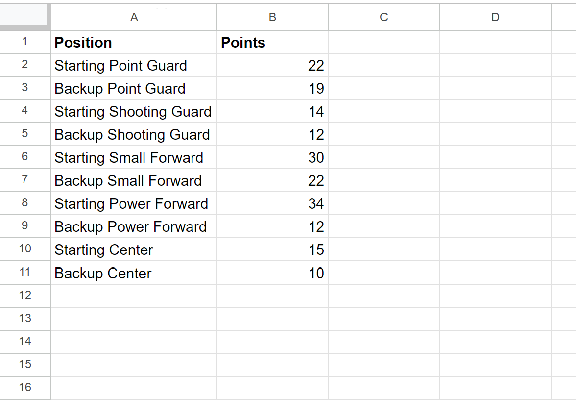Select row 11 header
Viewport: 576px width, 400px height.
(24, 273)
